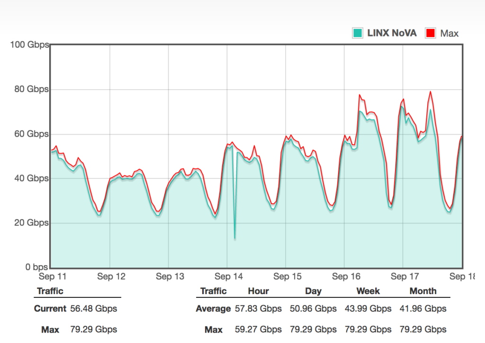
Task: Select the Month column header
Action: click(423, 291)
